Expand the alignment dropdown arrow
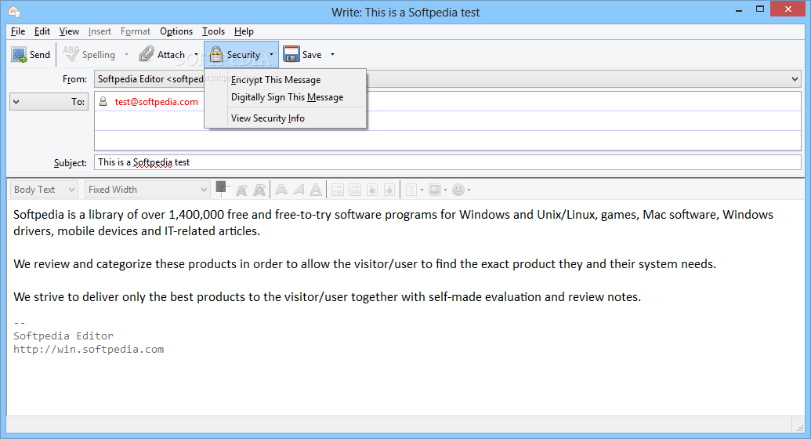Image resolution: width=811 pixels, height=439 pixels. (x=422, y=190)
